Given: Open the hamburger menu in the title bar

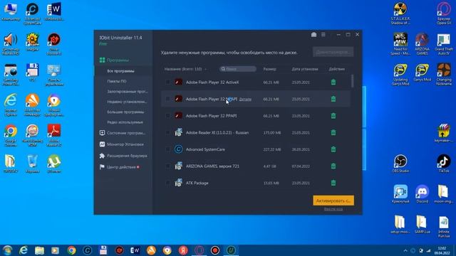Looking at the screenshot, I should pos(323,35).
